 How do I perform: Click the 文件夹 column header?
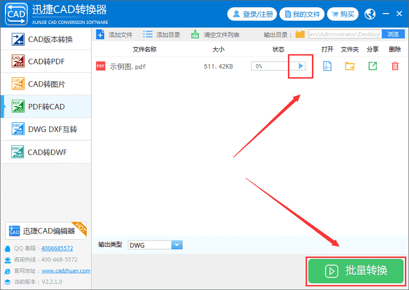tap(350, 50)
